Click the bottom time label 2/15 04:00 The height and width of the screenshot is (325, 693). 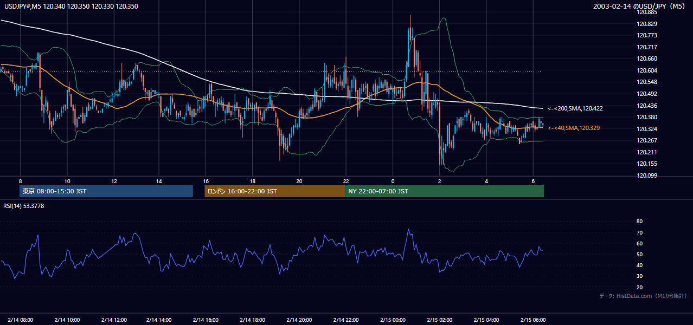tap(487, 320)
